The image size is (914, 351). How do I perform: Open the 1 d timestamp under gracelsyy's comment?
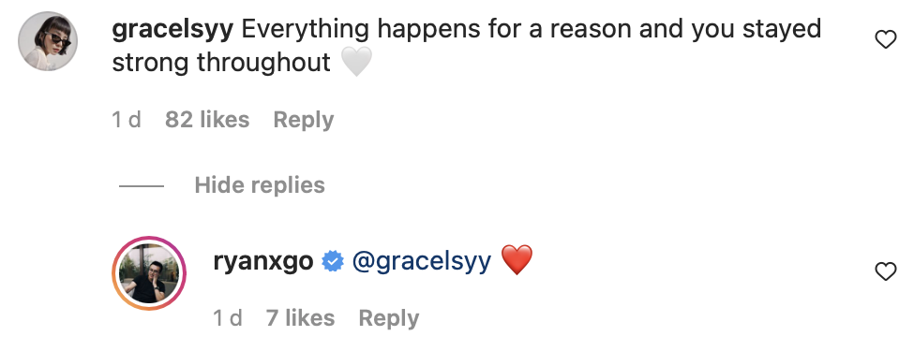(x=127, y=120)
